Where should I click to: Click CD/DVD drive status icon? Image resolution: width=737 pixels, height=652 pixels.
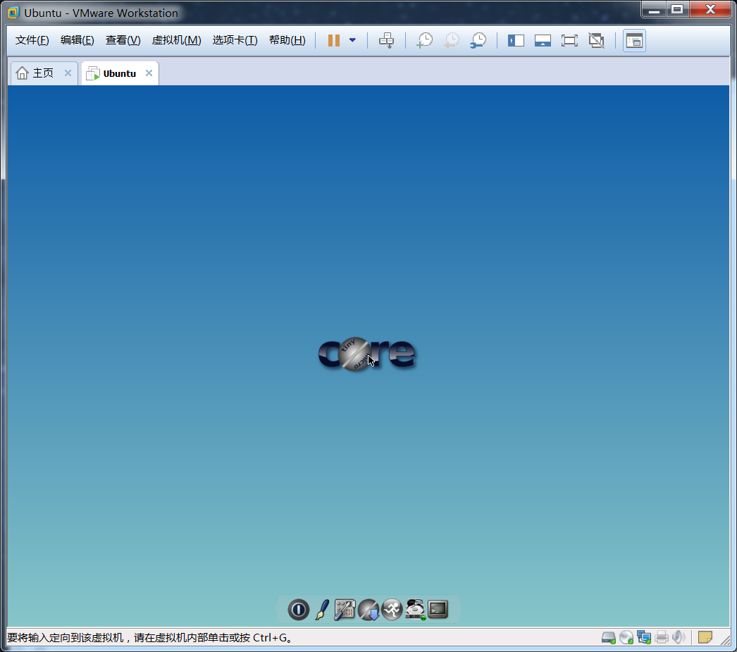pyautogui.click(x=626, y=637)
